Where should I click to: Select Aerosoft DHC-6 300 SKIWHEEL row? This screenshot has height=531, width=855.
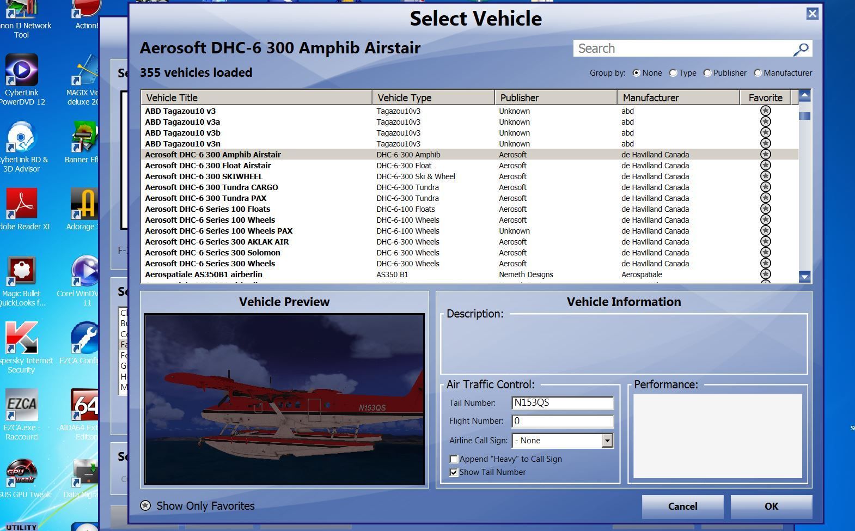(x=469, y=176)
